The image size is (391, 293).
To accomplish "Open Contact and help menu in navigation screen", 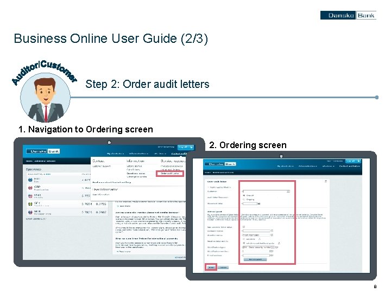I will (x=178, y=154).
